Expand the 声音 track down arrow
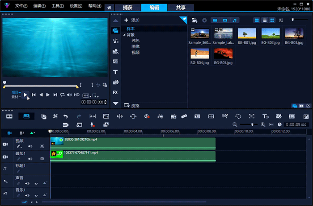Viewport: 313px width, 206px height. pyautogui.click(x=37, y=183)
